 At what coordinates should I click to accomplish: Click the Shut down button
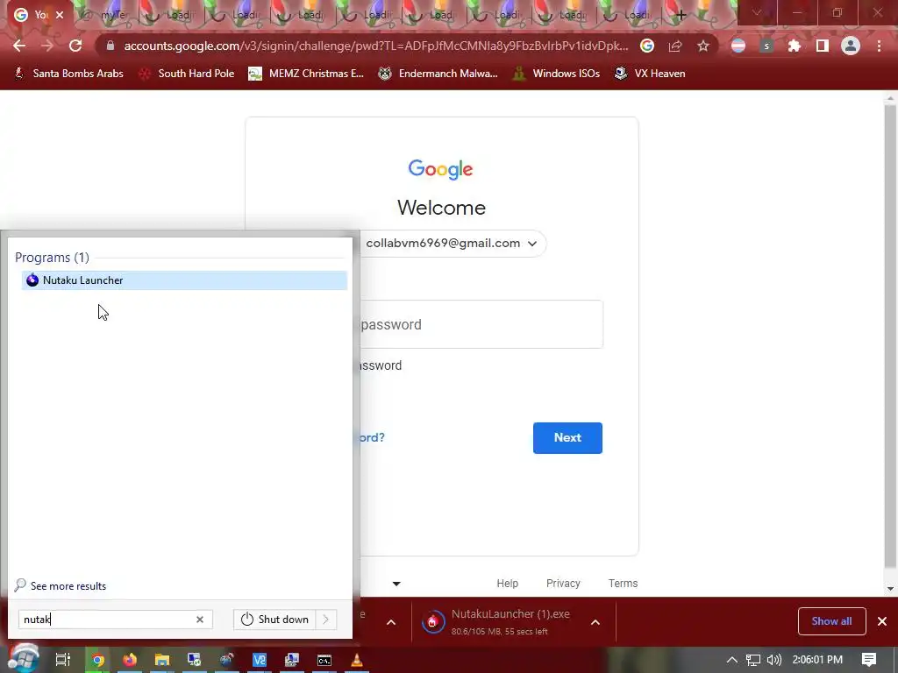[x=274, y=620]
